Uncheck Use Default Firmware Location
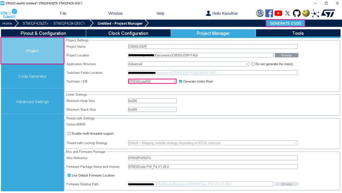The height and width of the screenshot is (193, 342). tap(69, 175)
